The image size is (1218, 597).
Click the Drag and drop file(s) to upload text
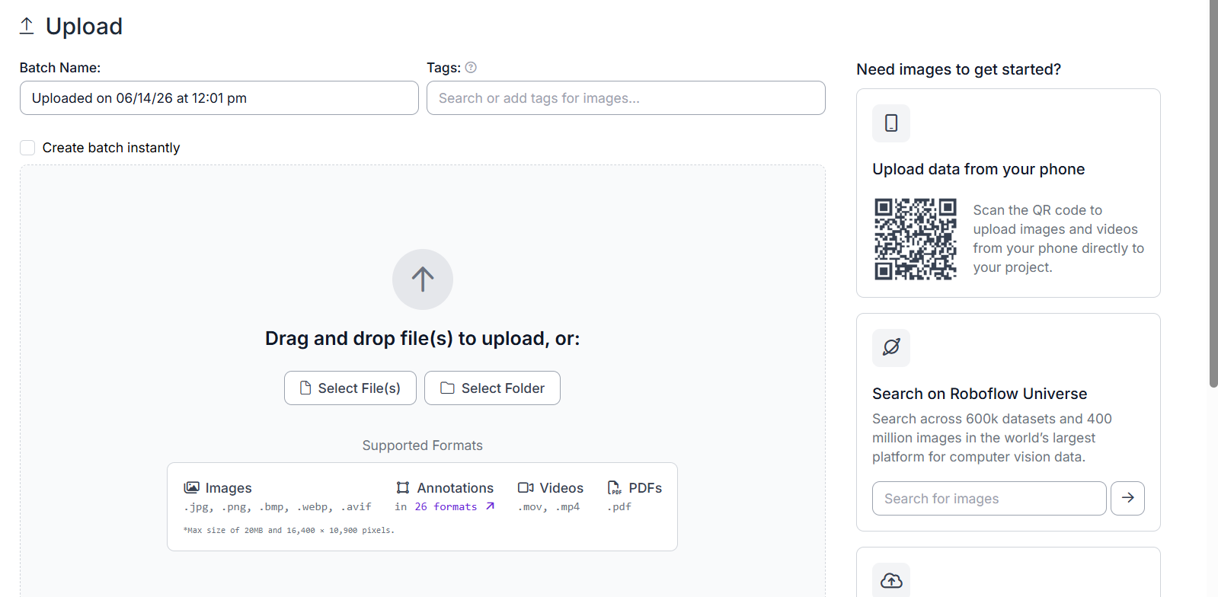(423, 339)
